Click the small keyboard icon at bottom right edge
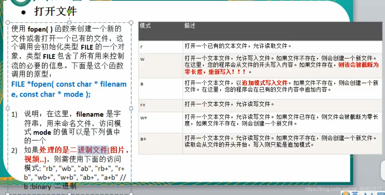The image size is (385, 195). coord(381,193)
